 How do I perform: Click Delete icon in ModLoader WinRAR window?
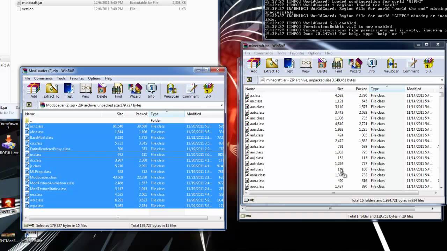102,90
